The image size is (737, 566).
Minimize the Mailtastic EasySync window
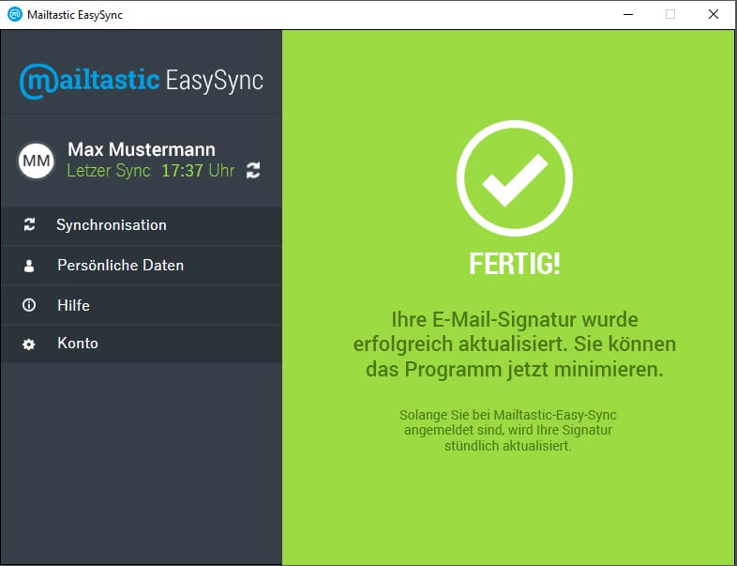[628, 15]
